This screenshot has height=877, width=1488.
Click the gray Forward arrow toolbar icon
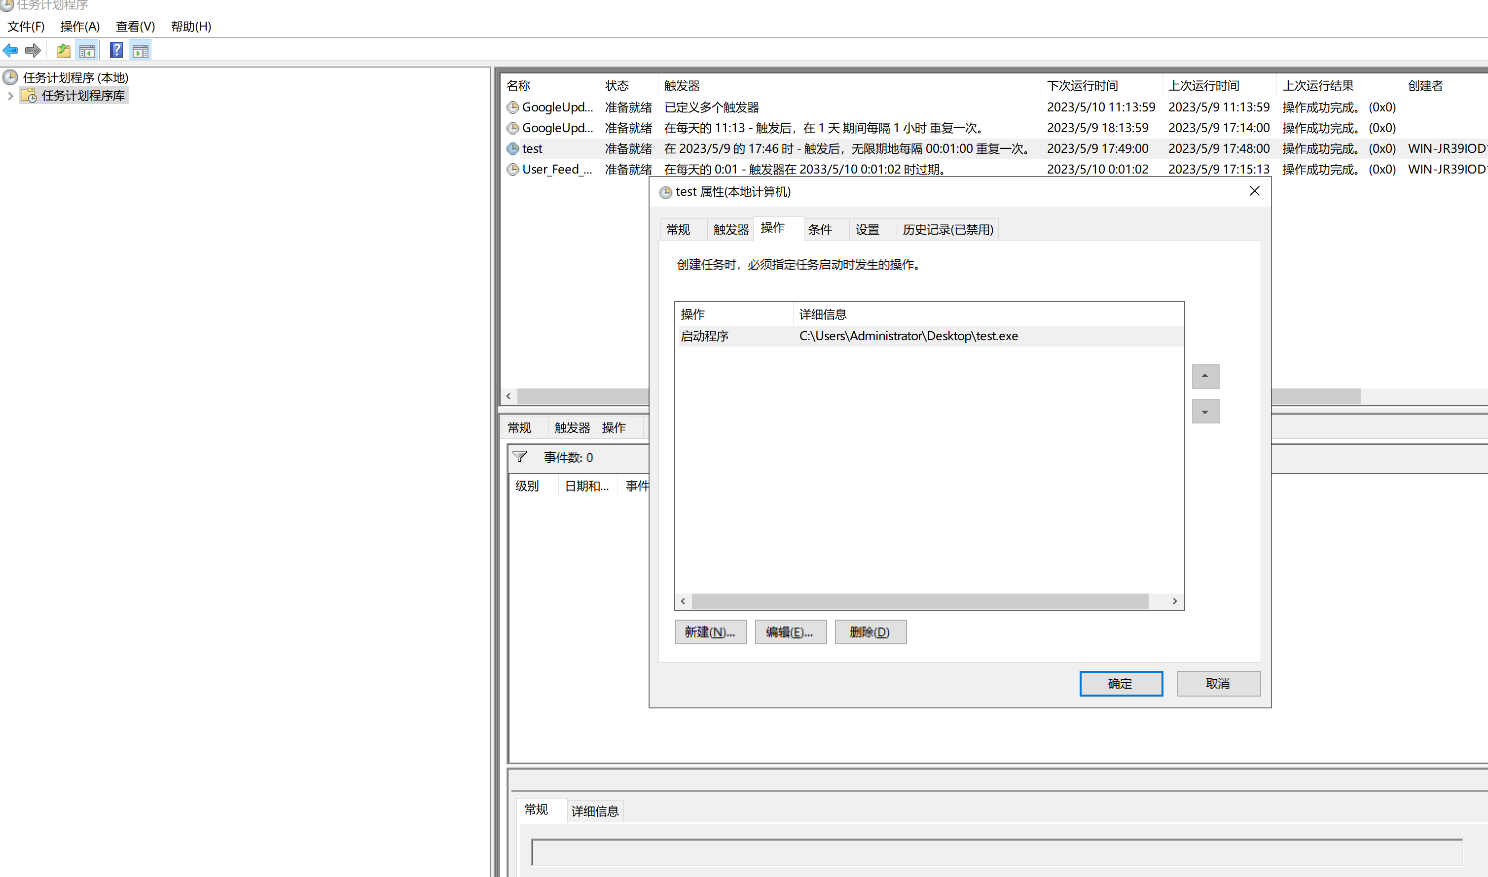33,51
